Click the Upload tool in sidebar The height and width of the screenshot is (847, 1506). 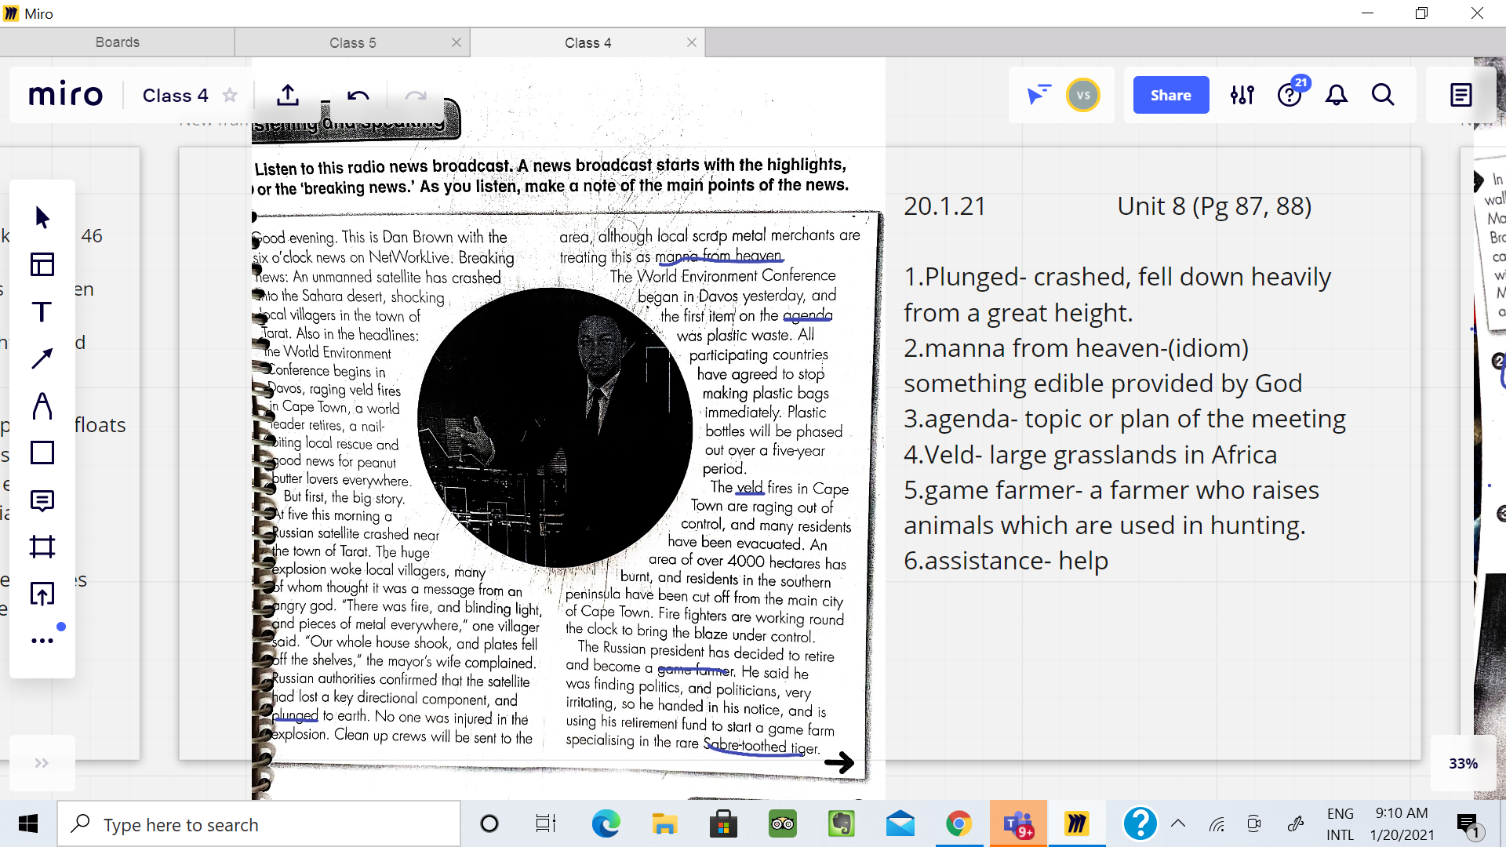coord(42,594)
